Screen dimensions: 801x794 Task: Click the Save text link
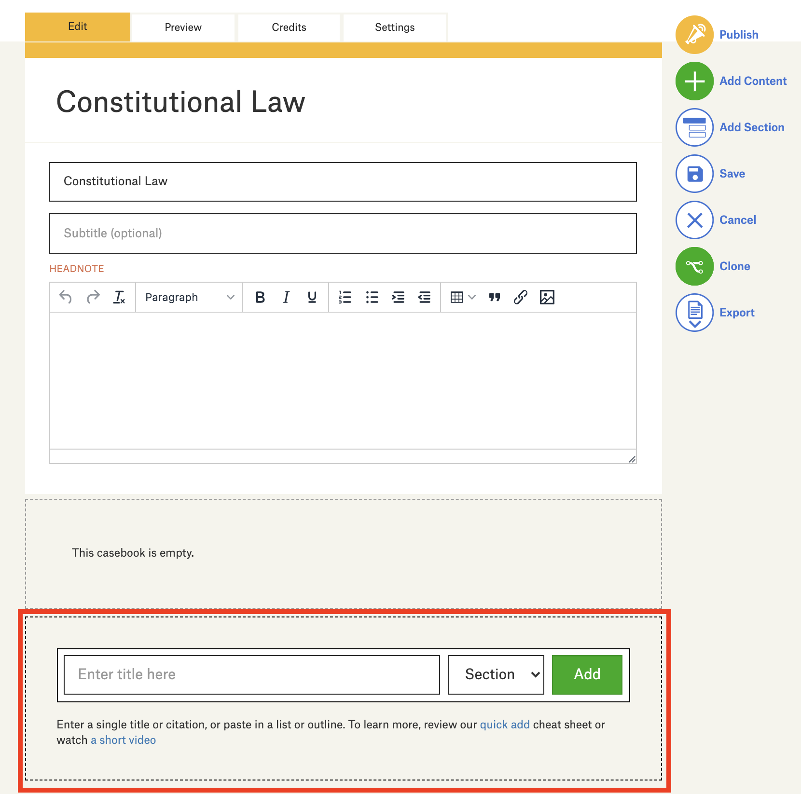click(732, 174)
